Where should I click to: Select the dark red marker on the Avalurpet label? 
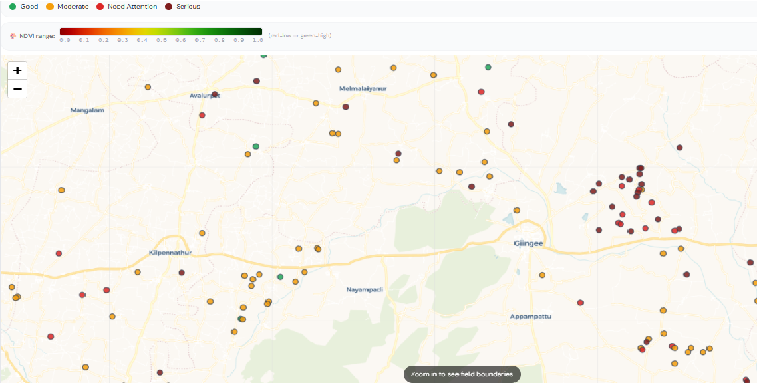coord(215,94)
